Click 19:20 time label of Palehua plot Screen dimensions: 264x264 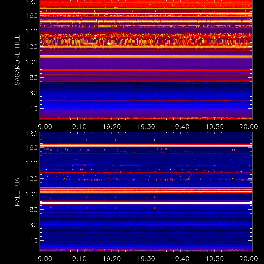tap(112, 259)
